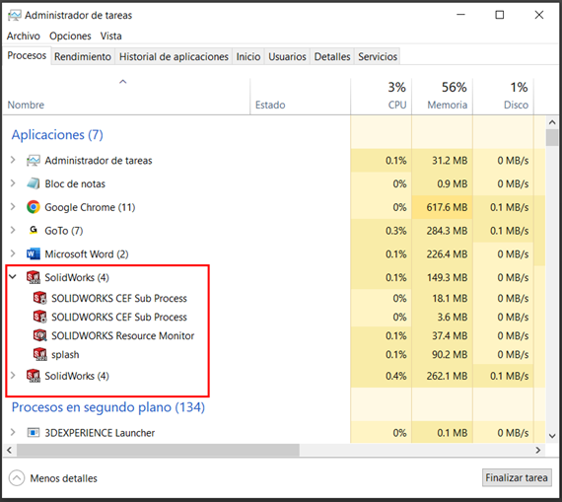
Task: Click the GoTo application icon
Action: [x=33, y=230]
